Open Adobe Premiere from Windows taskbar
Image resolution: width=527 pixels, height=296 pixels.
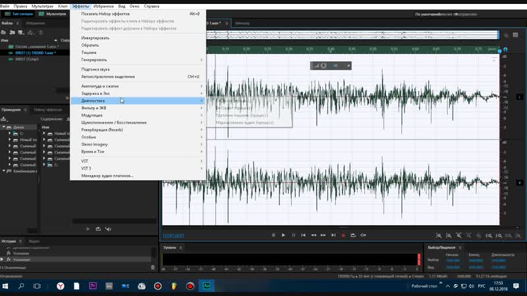[93, 286]
